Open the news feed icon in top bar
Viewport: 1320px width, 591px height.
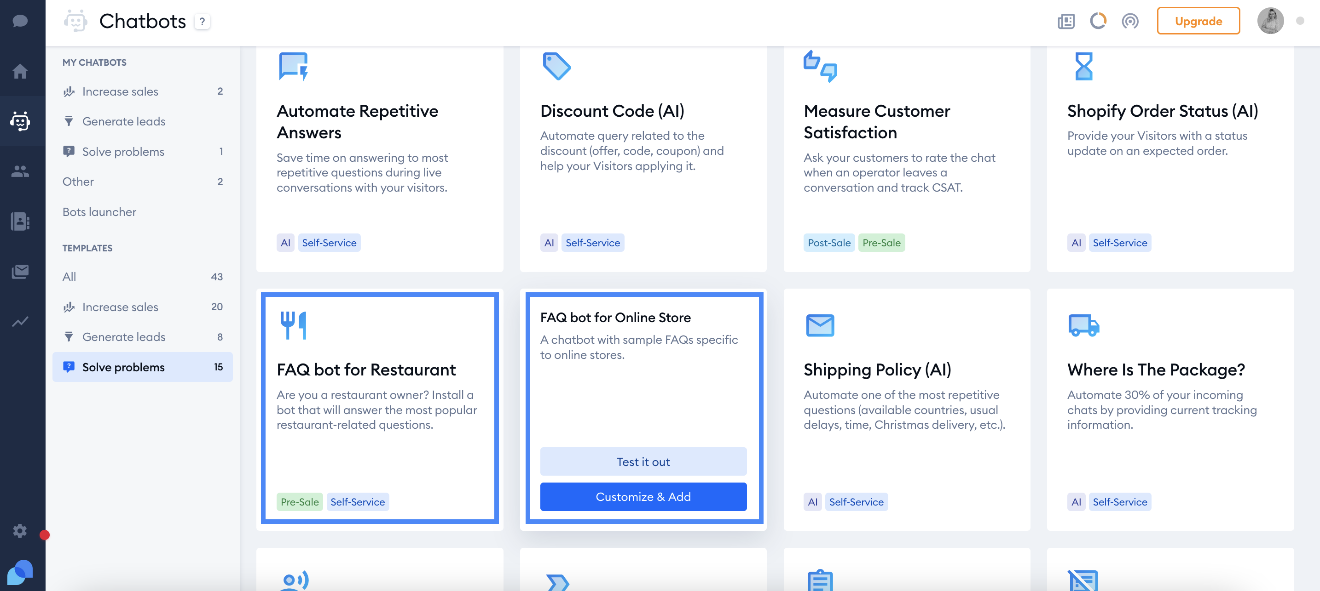[x=1066, y=22]
